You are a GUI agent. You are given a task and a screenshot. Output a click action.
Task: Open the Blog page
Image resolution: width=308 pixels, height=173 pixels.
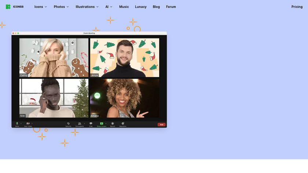click(156, 7)
